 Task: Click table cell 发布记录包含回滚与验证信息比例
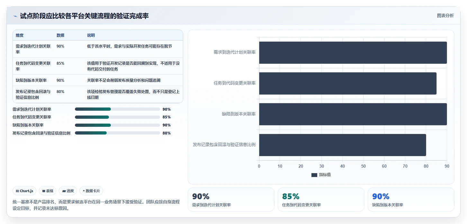33,94
